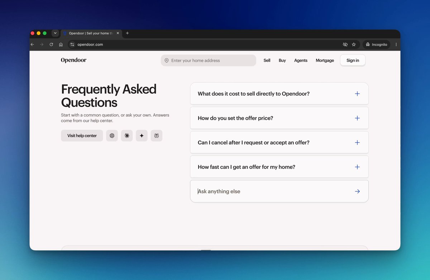The width and height of the screenshot is (430, 280).
Task: Expand "How do you set the offer price?"
Action: (279, 118)
